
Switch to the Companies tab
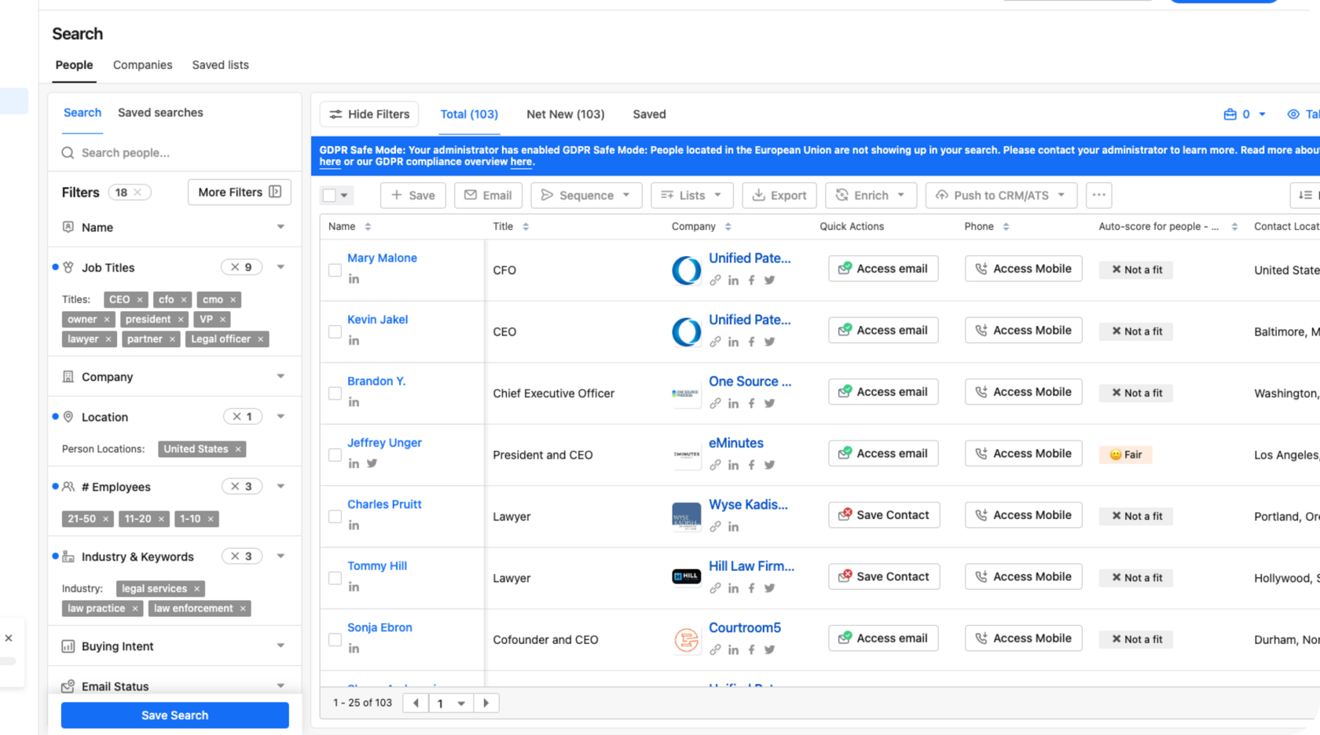click(x=142, y=65)
